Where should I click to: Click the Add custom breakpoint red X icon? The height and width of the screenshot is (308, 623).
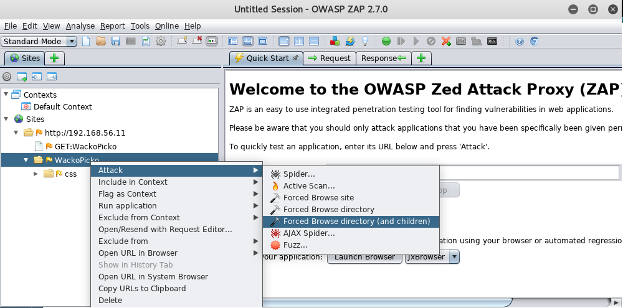[446, 41]
